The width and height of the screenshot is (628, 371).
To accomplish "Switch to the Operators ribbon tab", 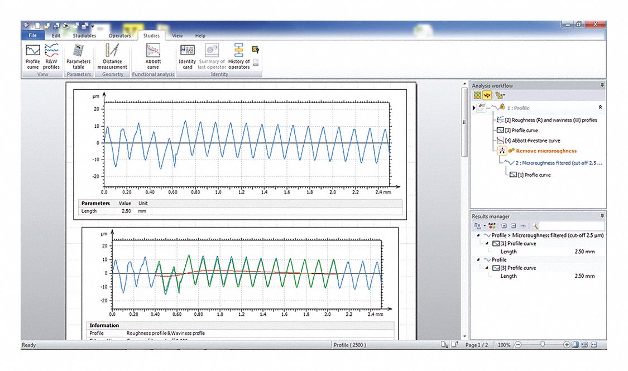I will click(x=119, y=36).
